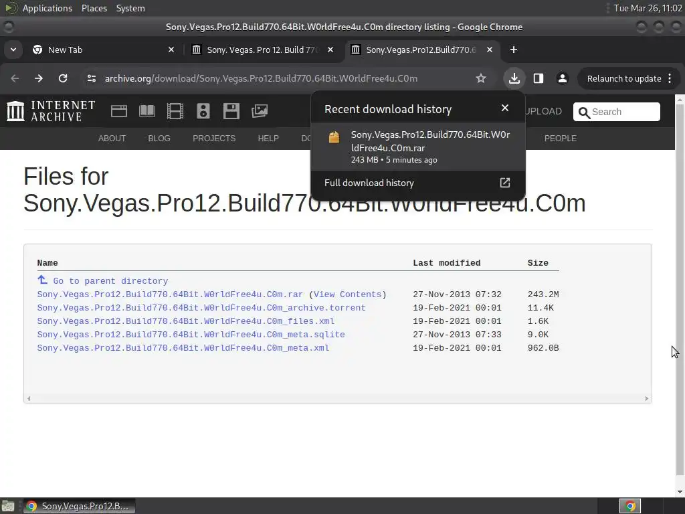Click the Last modified column header
Image resolution: width=685 pixels, height=514 pixels.
(x=446, y=263)
